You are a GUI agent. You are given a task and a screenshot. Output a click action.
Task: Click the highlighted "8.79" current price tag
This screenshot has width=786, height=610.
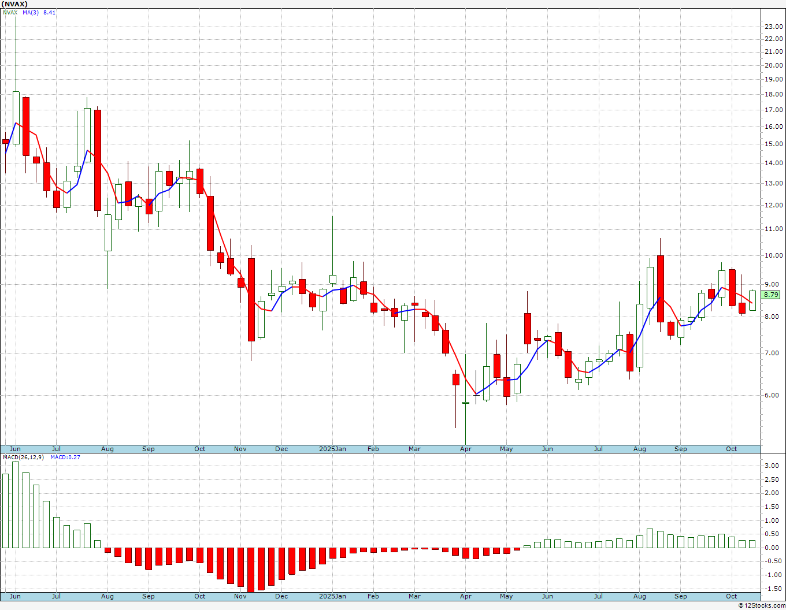pos(772,295)
